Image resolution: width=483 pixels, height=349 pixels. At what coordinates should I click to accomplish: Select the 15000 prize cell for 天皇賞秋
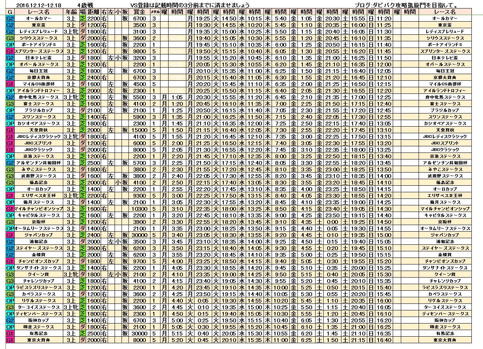point(139,130)
